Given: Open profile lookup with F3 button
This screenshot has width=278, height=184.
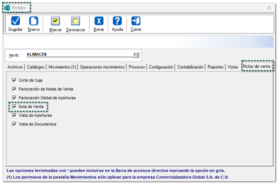Looking at the screenshot, I should [136, 55].
